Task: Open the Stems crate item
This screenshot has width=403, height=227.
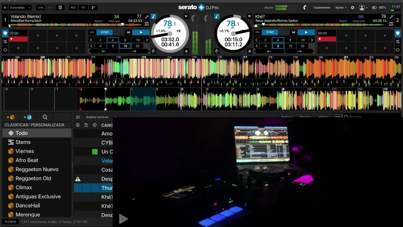Action: click(37, 142)
